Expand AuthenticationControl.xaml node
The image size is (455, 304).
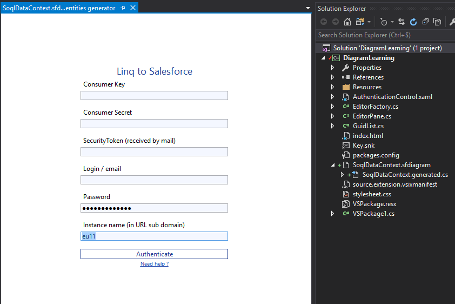[x=332, y=97]
